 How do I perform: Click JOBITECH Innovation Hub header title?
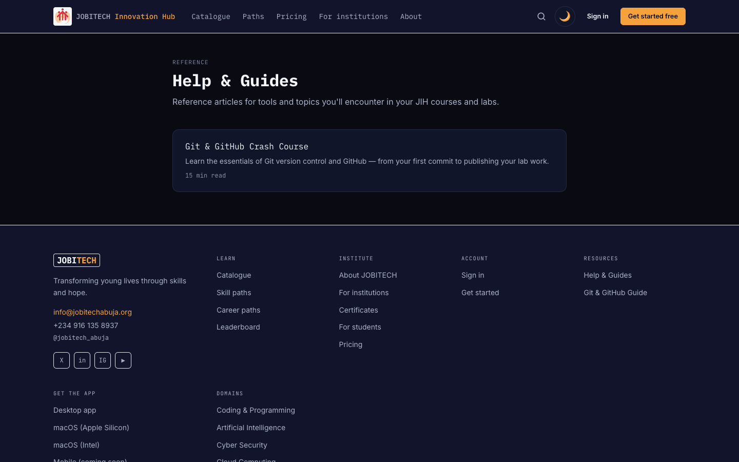(126, 16)
